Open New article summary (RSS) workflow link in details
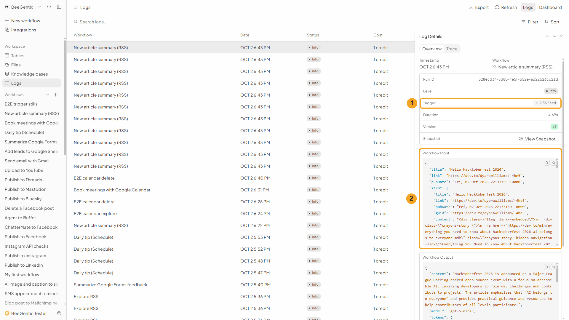The width and height of the screenshot is (569, 320). point(522,67)
